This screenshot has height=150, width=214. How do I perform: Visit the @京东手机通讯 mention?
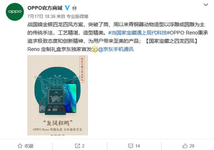coord(116,49)
